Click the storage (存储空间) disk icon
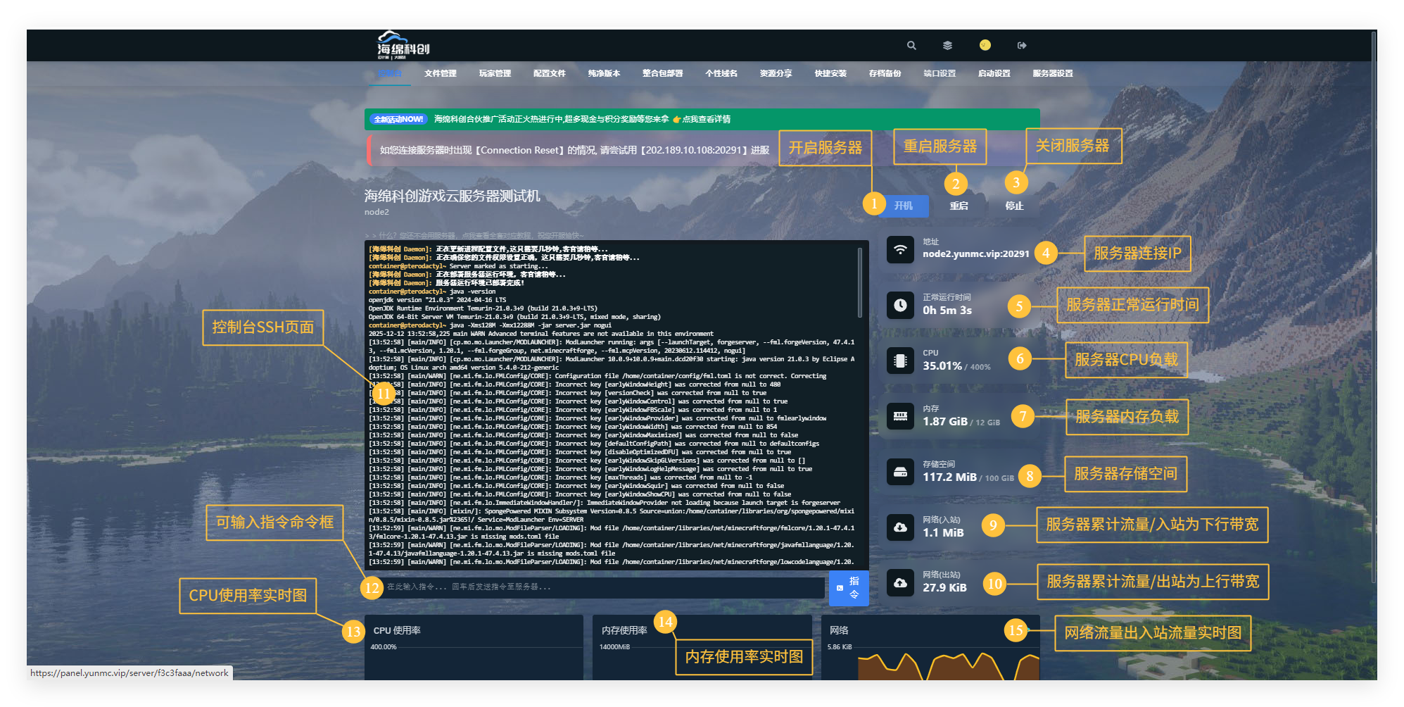This screenshot has width=1404, height=707. 900,472
